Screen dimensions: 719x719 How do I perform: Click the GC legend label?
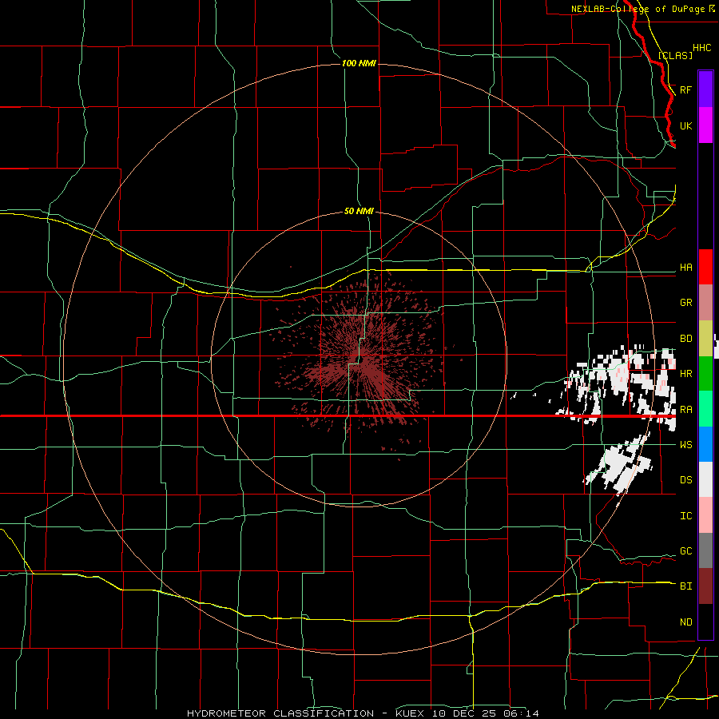tap(685, 551)
